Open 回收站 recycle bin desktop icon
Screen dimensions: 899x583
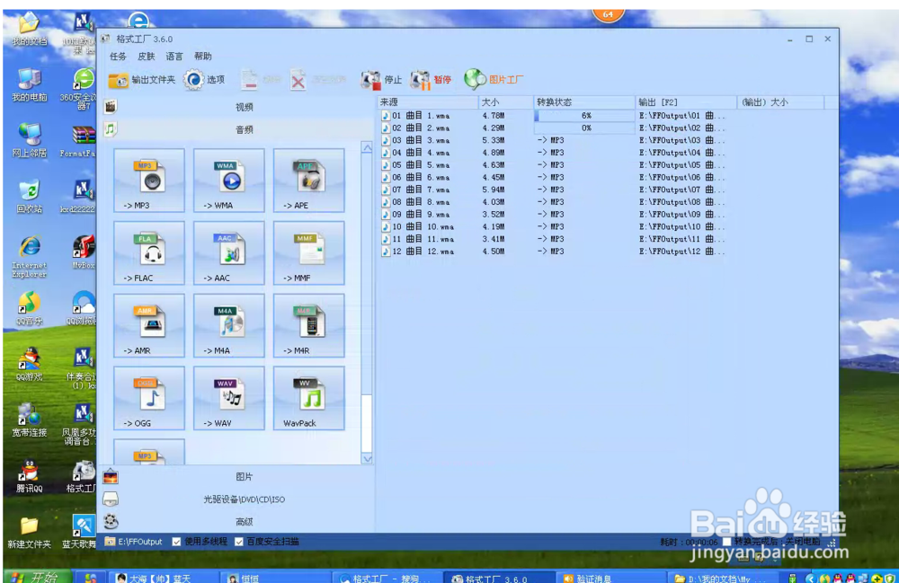[30, 197]
